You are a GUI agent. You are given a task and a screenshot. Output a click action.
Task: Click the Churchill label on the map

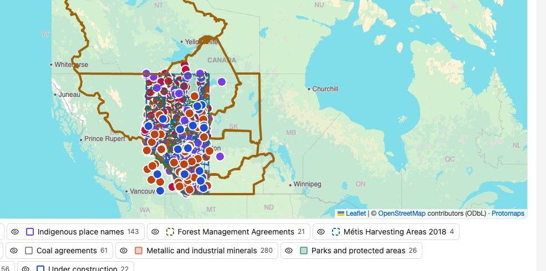coord(325,89)
